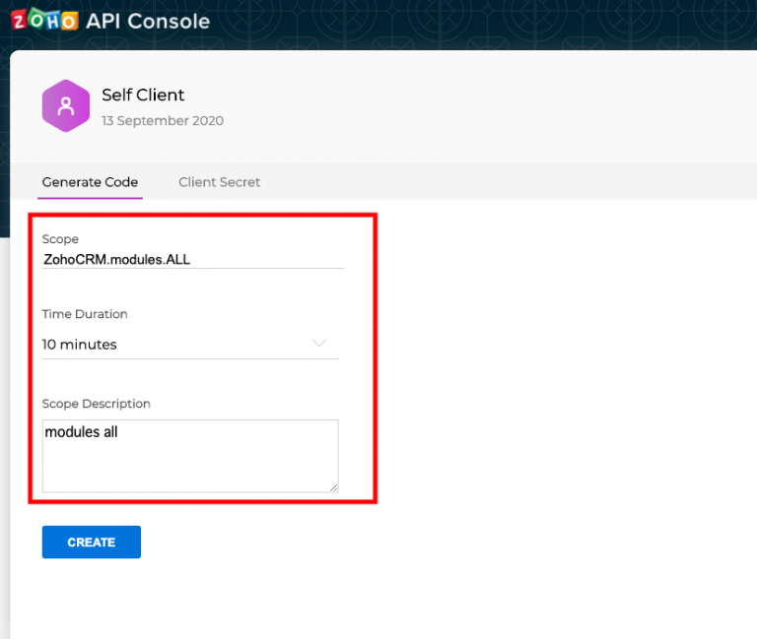Click the date 13 September 2020
Viewport: 757px width, 639px height.
point(163,120)
